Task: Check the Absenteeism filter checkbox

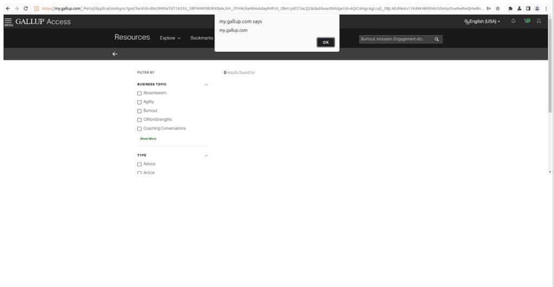Action: pos(140,93)
